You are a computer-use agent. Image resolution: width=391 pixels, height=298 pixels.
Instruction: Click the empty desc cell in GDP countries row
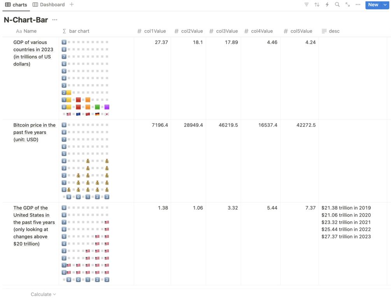352,78
